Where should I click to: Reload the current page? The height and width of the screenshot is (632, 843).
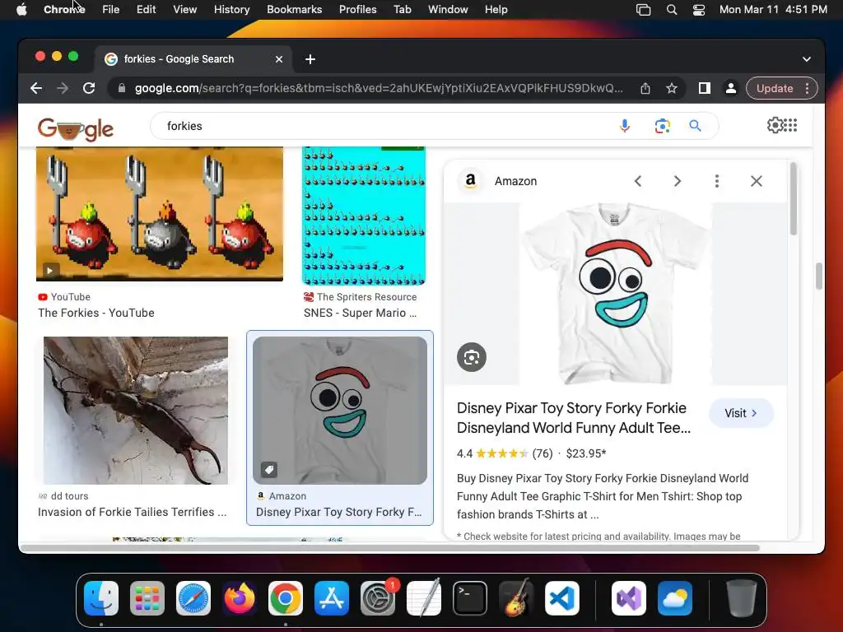pyautogui.click(x=89, y=88)
